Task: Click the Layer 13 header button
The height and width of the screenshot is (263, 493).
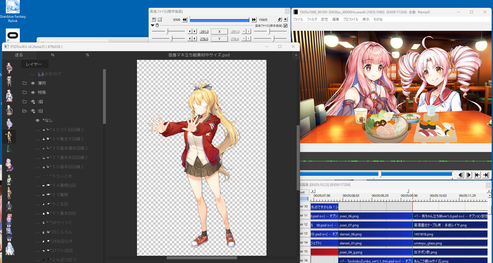Action: pos(304,233)
